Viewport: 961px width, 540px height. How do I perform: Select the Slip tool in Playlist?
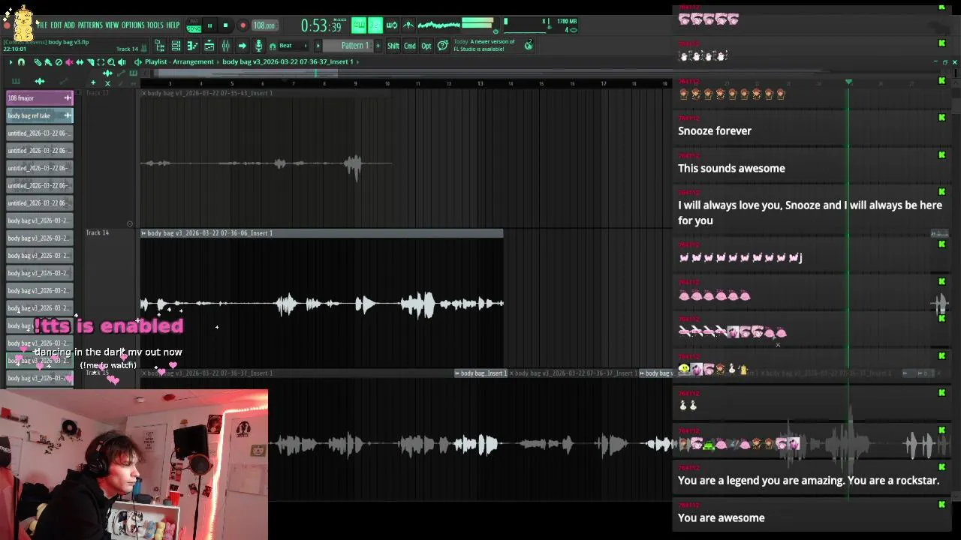[x=80, y=62]
